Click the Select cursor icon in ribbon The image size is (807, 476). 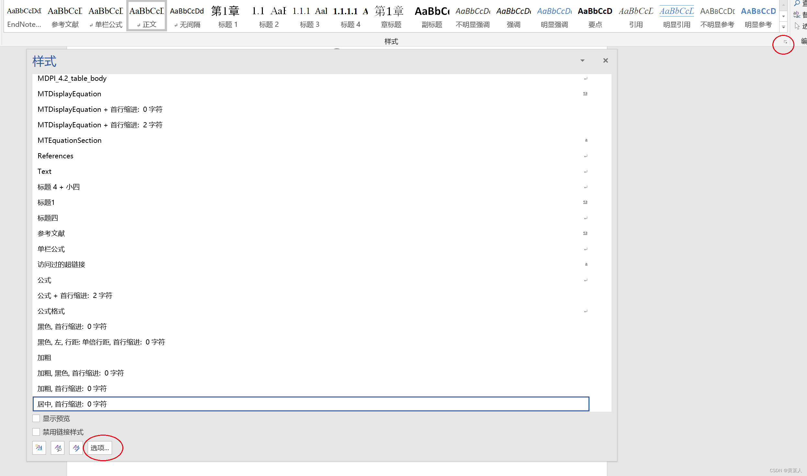click(x=797, y=26)
